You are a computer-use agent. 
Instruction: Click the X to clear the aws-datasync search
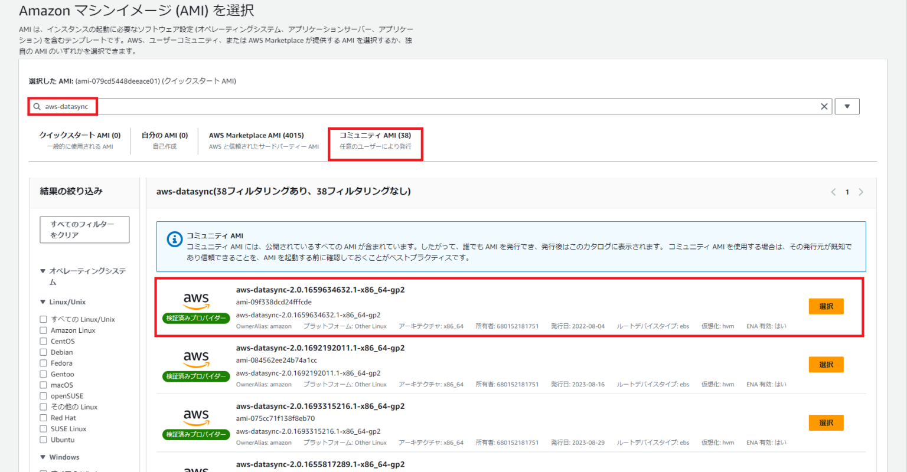click(824, 106)
